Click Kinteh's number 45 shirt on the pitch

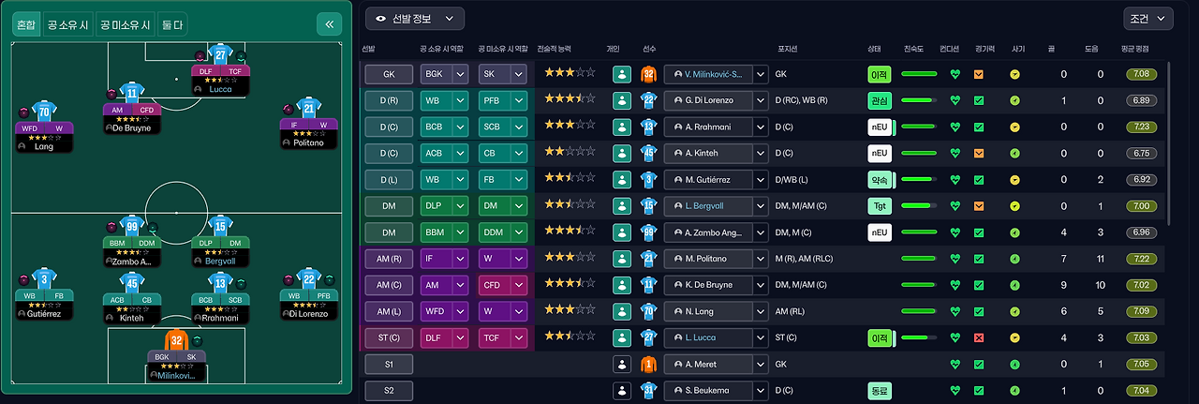pos(132,282)
